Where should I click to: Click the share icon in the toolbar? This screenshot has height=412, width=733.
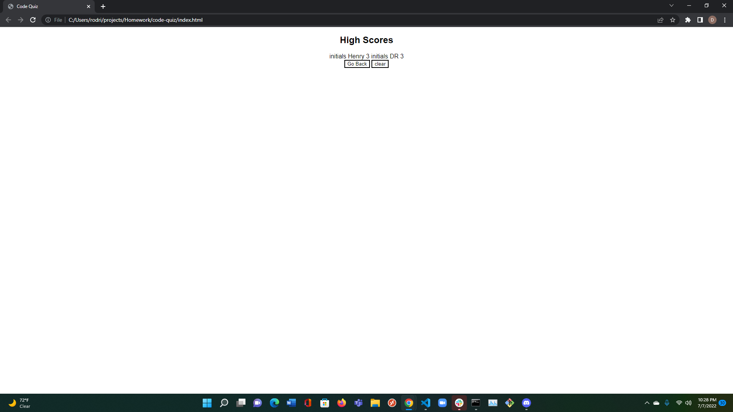click(x=660, y=20)
